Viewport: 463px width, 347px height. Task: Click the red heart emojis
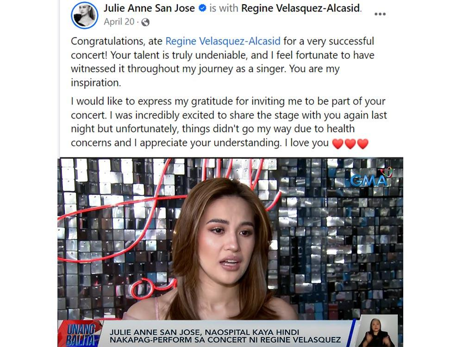tap(350, 143)
